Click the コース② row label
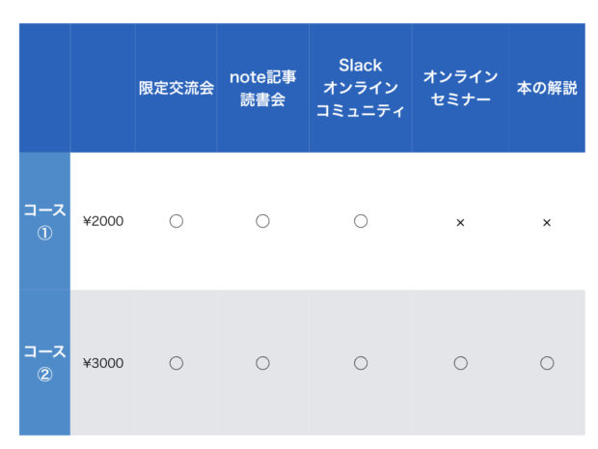Viewport: 598px width, 449px height. (44, 363)
